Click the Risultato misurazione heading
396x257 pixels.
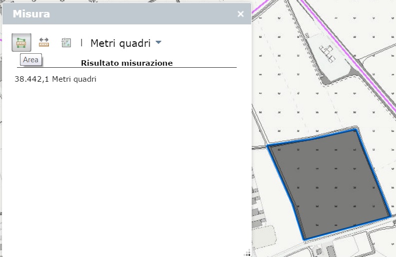126,63
